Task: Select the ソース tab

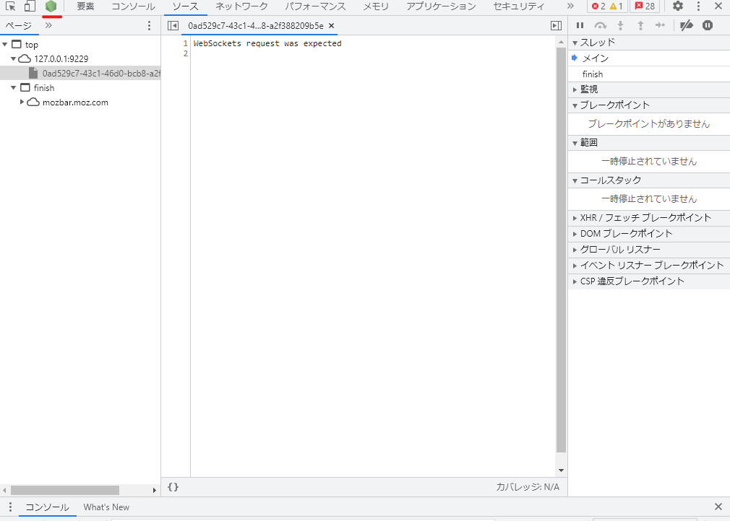Action: [x=185, y=6]
